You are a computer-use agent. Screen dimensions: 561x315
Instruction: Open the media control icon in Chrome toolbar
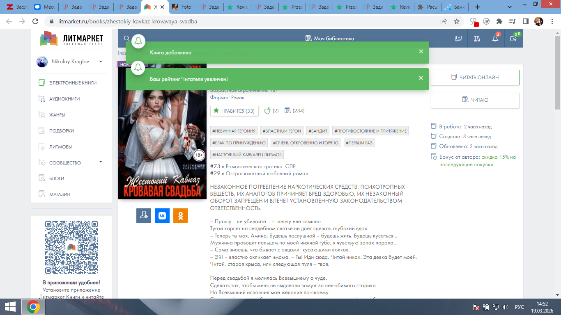tap(512, 21)
